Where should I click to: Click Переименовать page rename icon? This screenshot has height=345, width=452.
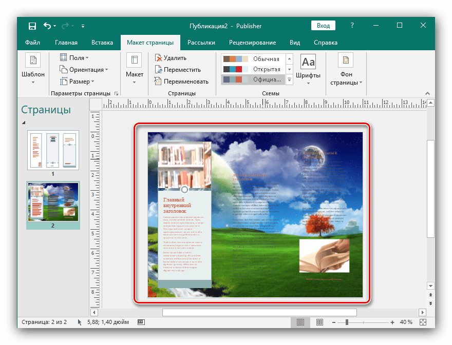click(159, 81)
